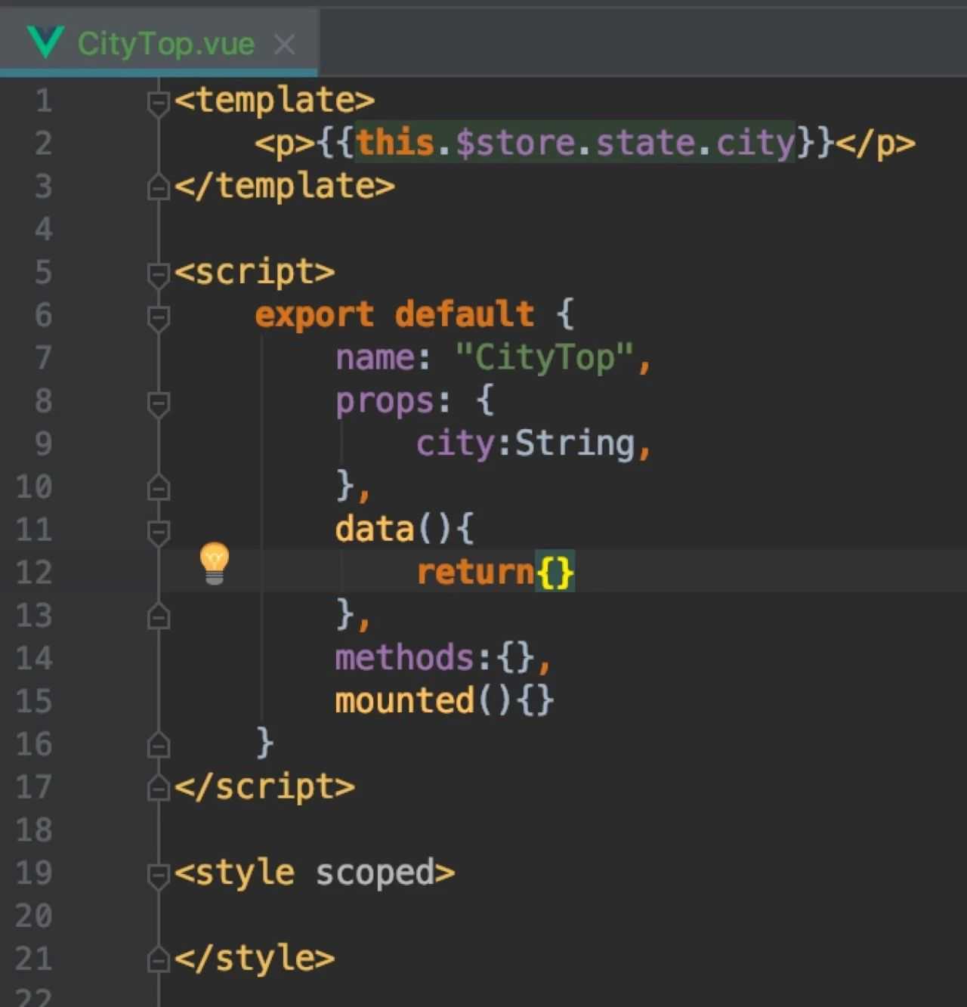Click the name property key

pyautogui.click(x=375, y=357)
